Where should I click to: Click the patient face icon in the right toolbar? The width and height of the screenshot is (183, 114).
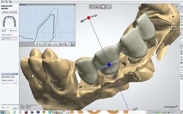181,54
